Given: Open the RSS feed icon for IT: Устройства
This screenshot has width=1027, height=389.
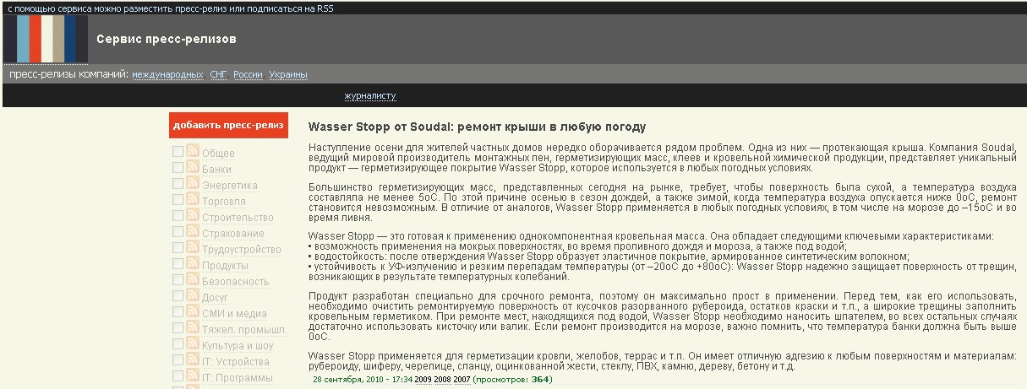Looking at the screenshot, I should [193, 360].
